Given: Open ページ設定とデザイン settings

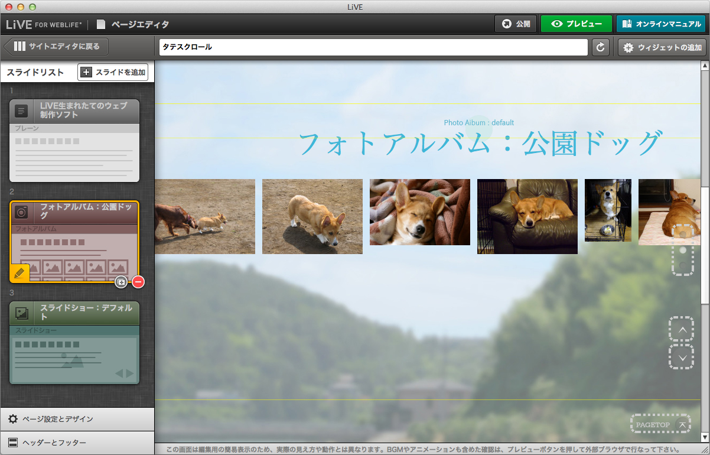Looking at the screenshot, I should click(x=77, y=419).
